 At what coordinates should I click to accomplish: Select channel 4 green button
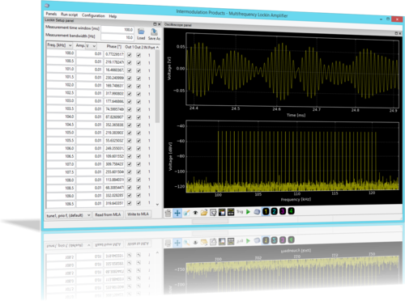coord(291,210)
